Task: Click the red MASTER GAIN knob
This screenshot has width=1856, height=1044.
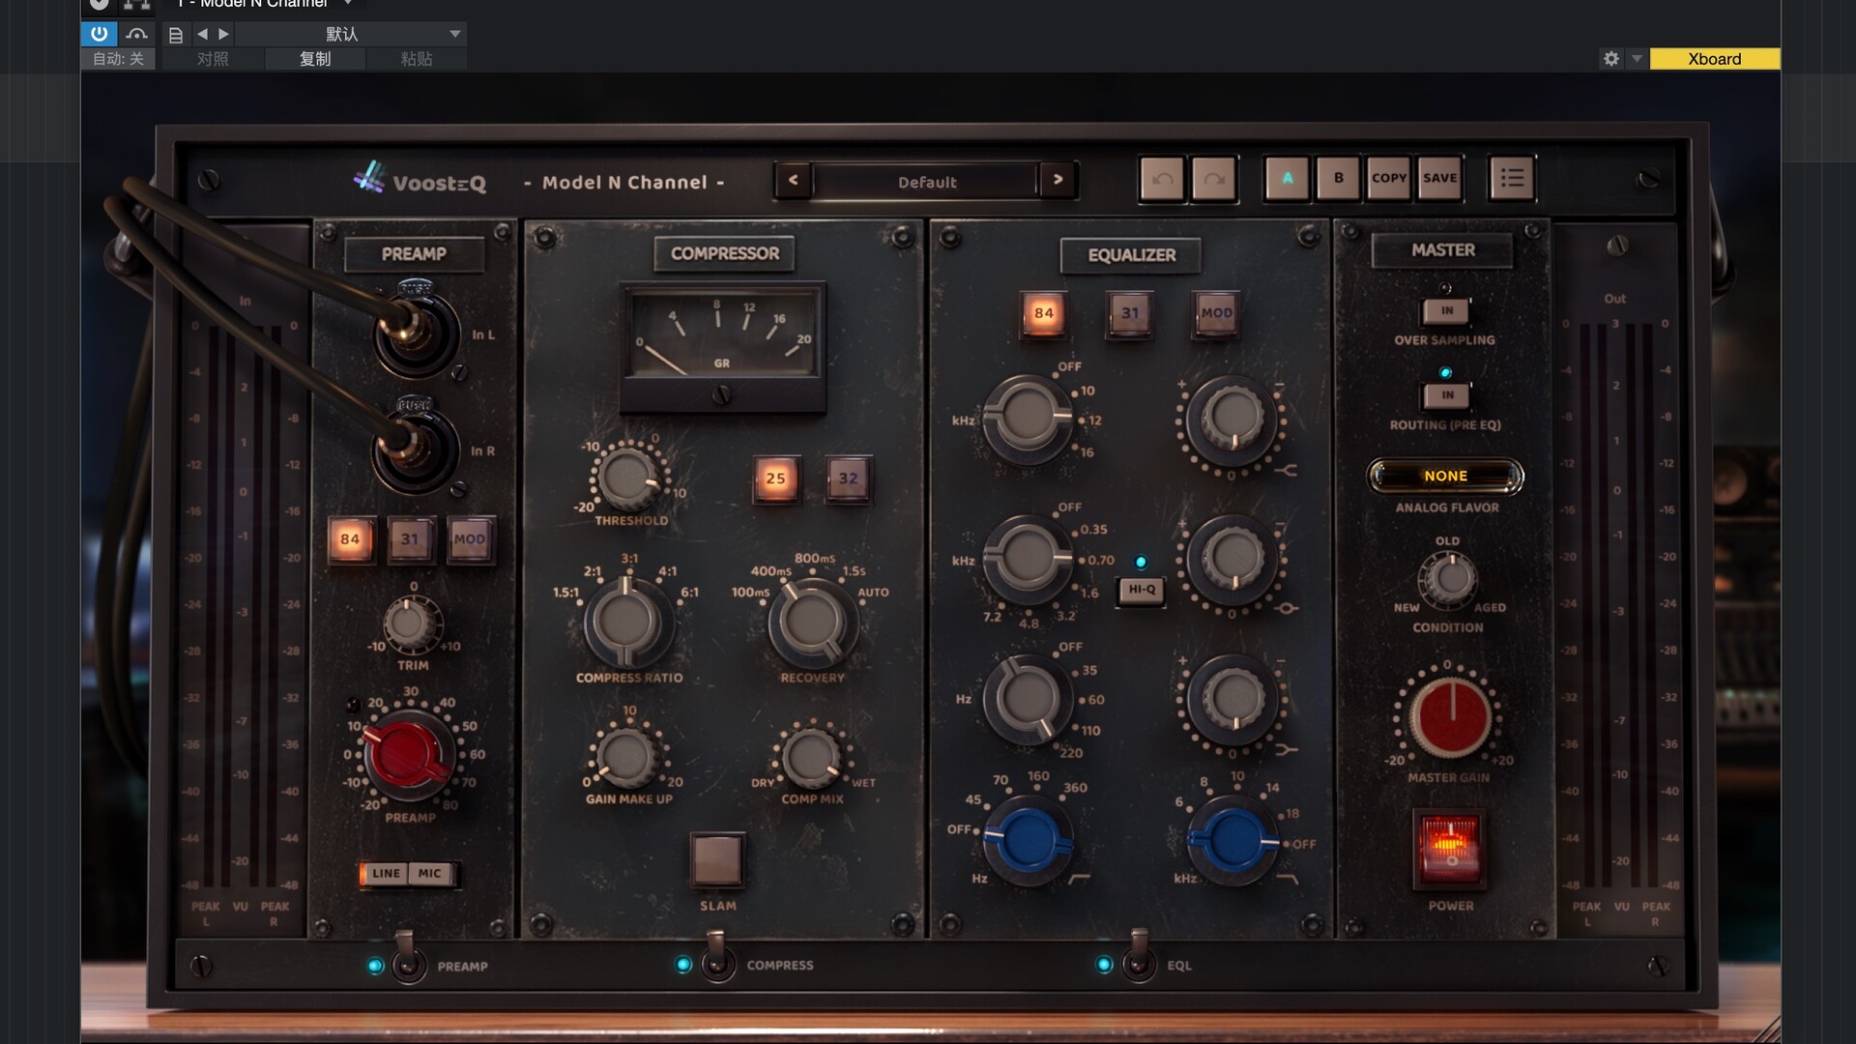Action: tap(1448, 716)
